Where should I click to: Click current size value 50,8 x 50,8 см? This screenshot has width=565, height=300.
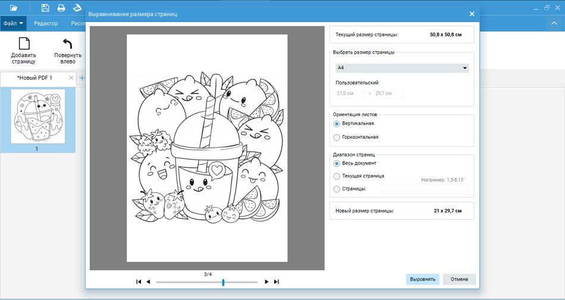pos(445,35)
